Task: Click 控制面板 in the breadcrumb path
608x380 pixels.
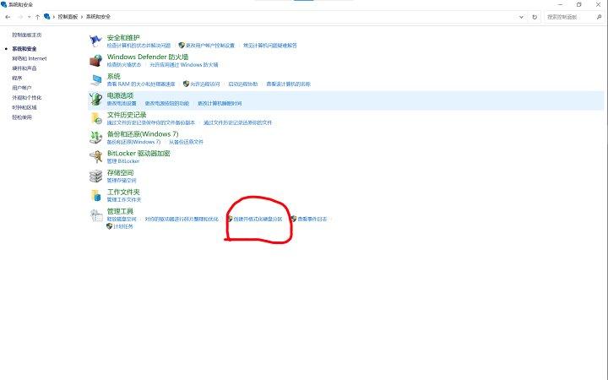Action: [x=68, y=17]
